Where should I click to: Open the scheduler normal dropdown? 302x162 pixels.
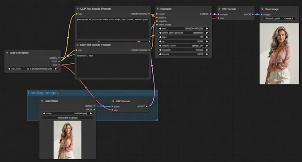pos(183,50)
